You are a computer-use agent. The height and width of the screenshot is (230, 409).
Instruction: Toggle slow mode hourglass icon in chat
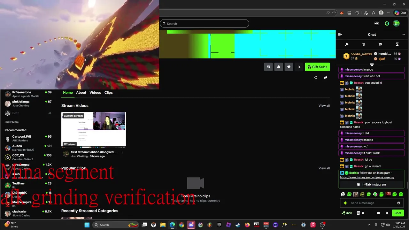click(x=397, y=44)
